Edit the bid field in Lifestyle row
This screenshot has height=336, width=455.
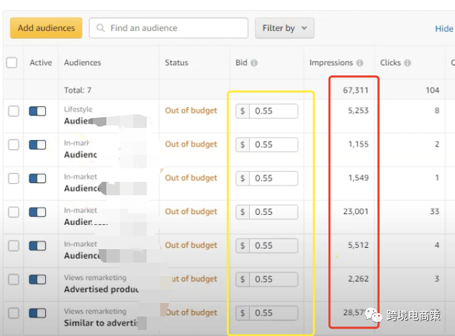pyautogui.click(x=273, y=111)
